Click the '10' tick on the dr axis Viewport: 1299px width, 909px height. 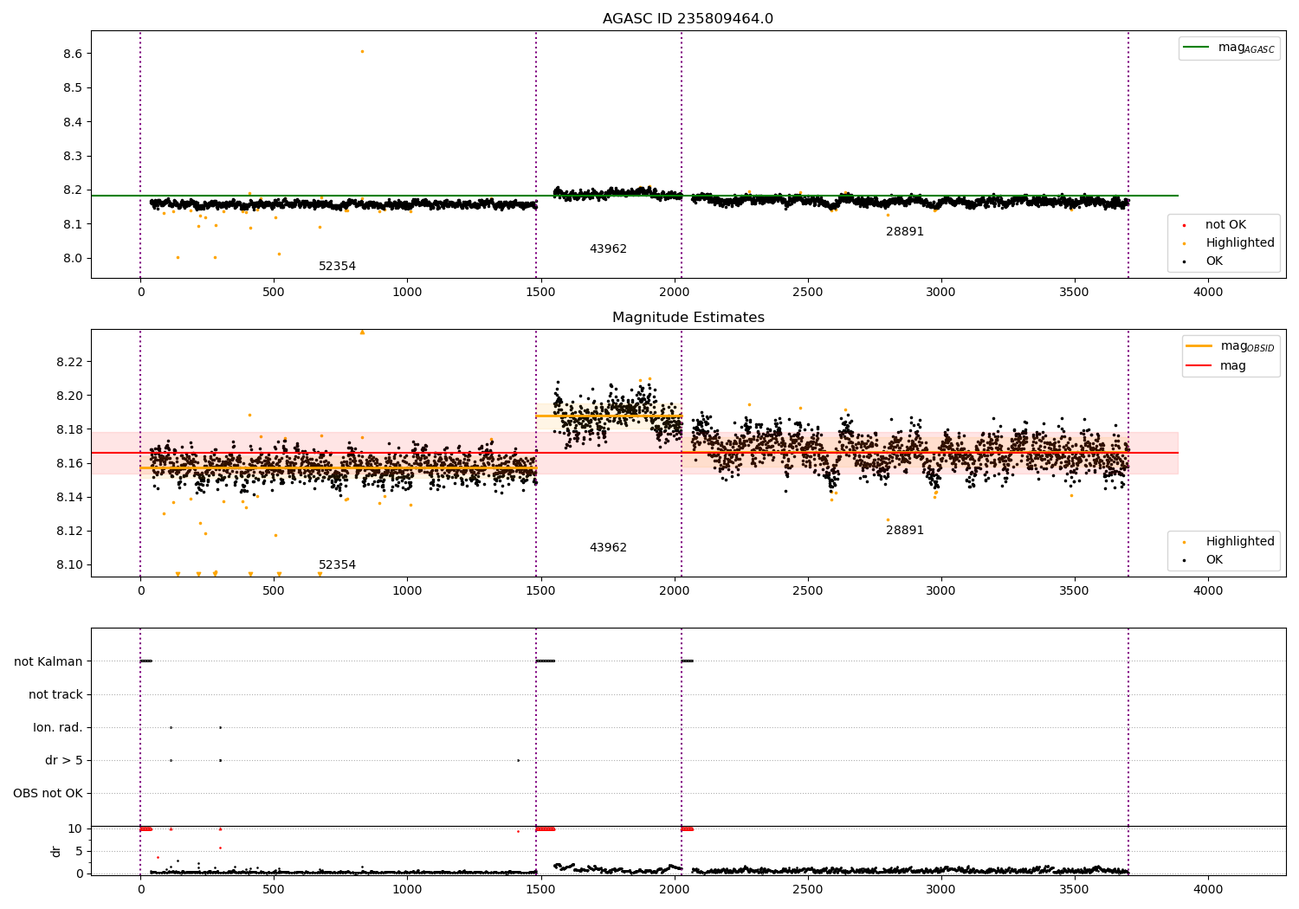[x=75, y=829]
